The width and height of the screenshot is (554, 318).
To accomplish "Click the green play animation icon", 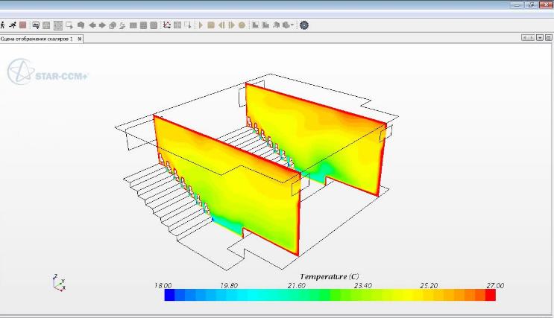I will (x=201, y=25).
